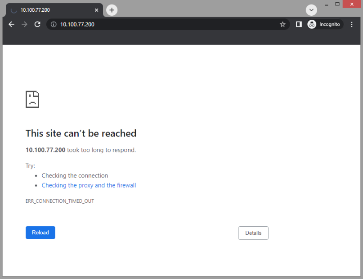Image resolution: width=363 pixels, height=279 pixels.
Task: Click the sad page error icon
Action: pyautogui.click(x=32, y=99)
